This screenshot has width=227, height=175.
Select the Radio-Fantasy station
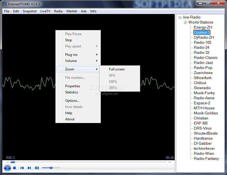click(206, 159)
